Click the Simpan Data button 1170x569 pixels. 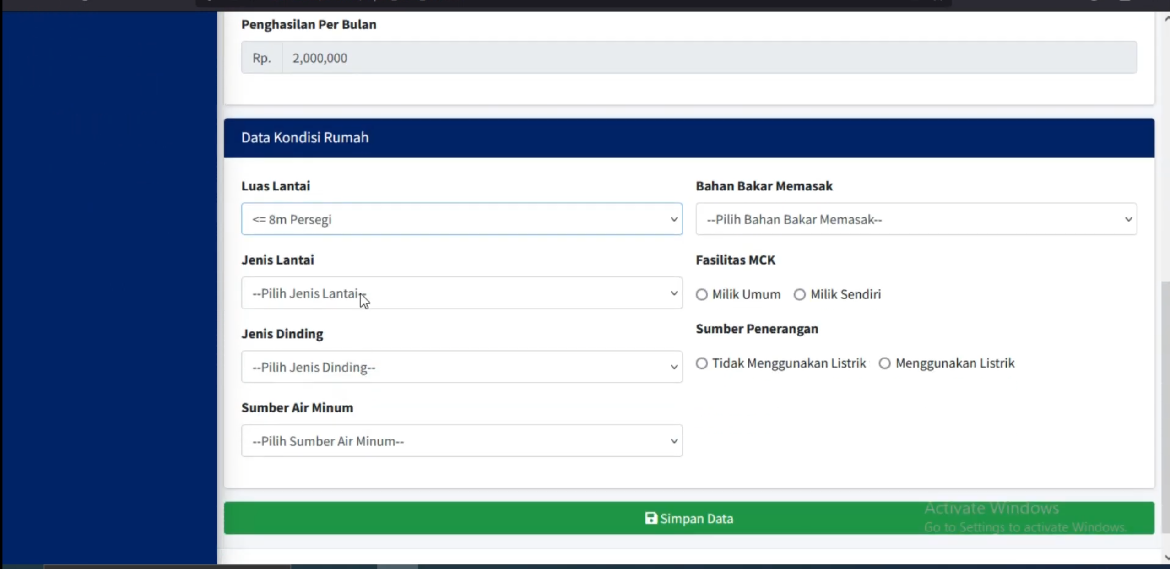tap(689, 518)
